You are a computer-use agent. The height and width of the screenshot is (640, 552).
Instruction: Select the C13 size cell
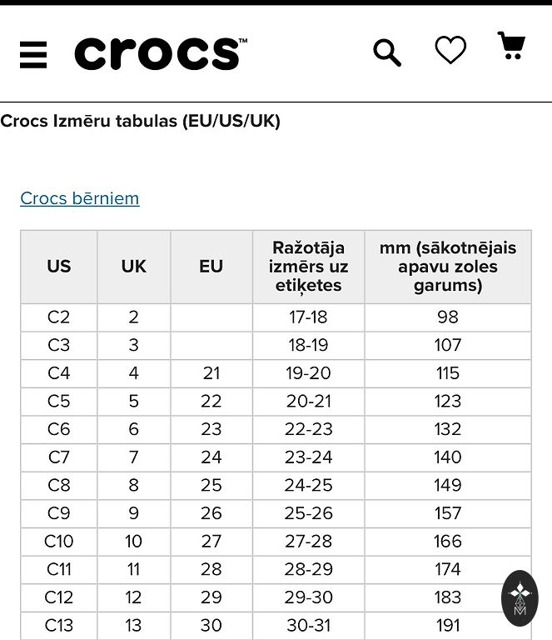(x=59, y=625)
